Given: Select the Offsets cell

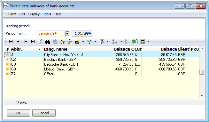Looking at the screenshot, I should point(70,74).
